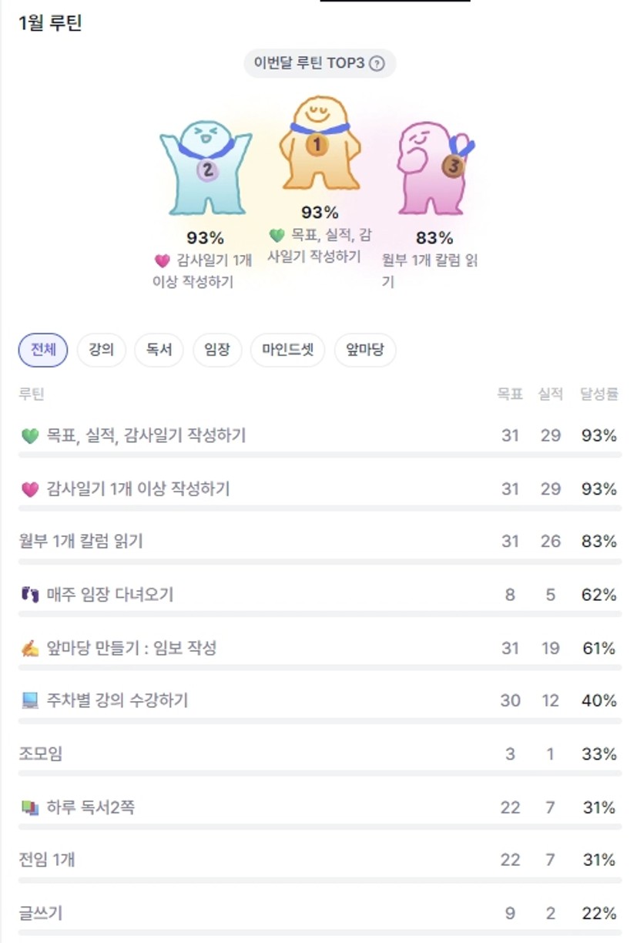The width and height of the screenshot is (637, 943).
Task: Select the 전체 filter tab
Action: click(43, 351)
